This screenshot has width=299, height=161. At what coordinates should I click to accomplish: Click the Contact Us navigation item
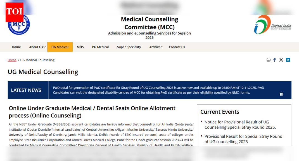177,47
